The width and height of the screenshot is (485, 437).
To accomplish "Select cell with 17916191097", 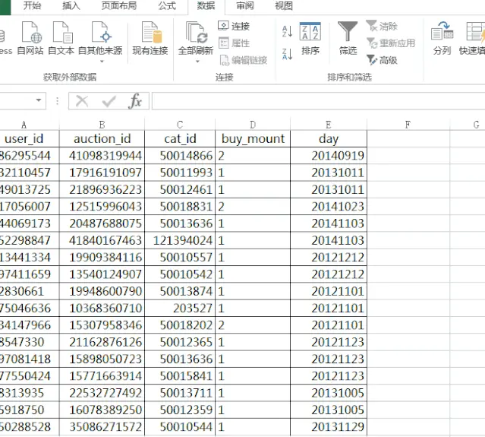I will (102, 173).
